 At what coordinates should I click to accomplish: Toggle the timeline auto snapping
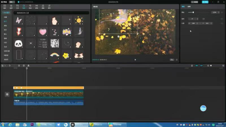pos(201,66)
